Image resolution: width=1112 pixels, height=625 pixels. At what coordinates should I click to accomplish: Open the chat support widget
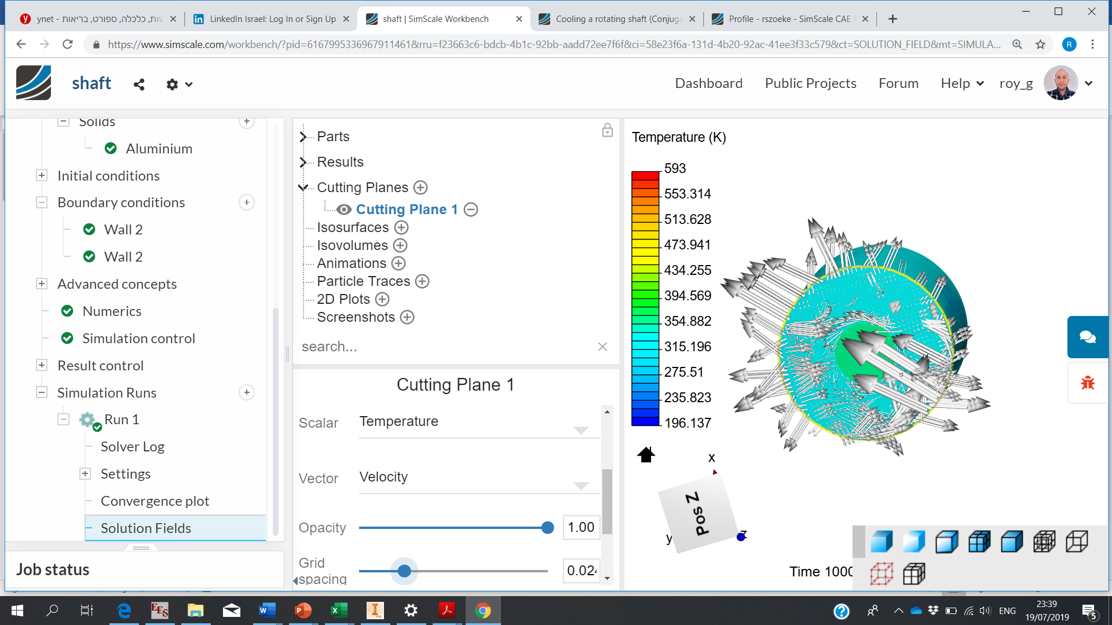pos(1087,337)
